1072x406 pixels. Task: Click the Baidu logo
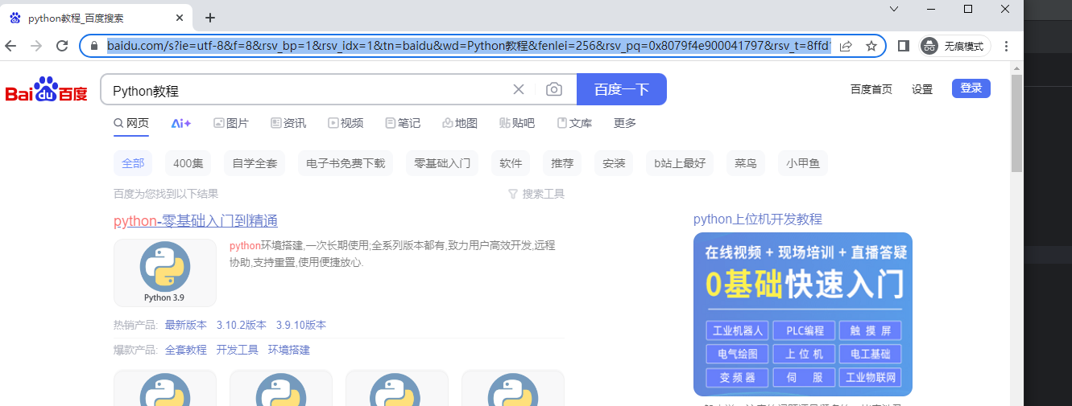coord(47,89)
